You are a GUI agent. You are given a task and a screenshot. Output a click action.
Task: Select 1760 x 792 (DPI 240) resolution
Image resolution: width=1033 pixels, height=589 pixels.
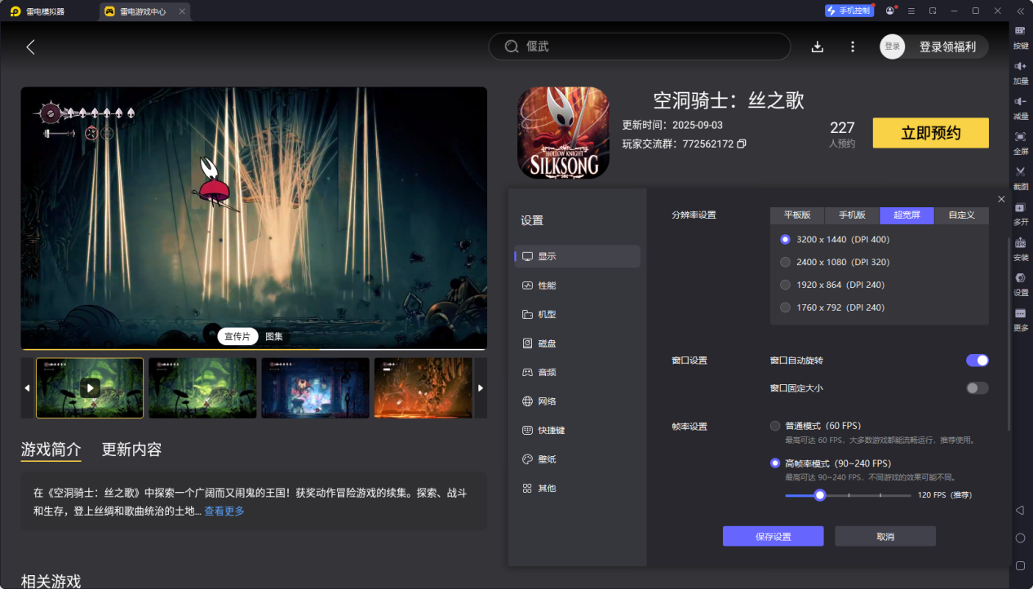(x=785, y=308)
